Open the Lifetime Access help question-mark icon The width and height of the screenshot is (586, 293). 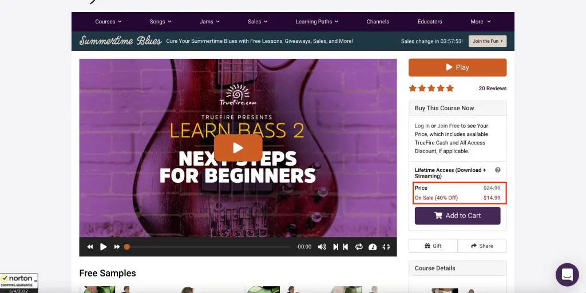498,170
